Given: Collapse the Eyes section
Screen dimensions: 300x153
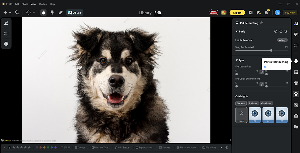Looking at the screenshot, I should pyautogui.click(x=237, y=60).
